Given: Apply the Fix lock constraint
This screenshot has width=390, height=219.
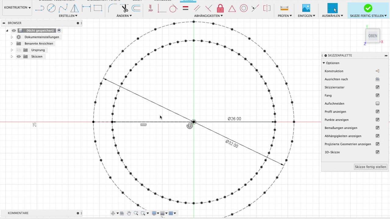Looking at the screenshot, I should pyautogui.click(x=220, y=9).
